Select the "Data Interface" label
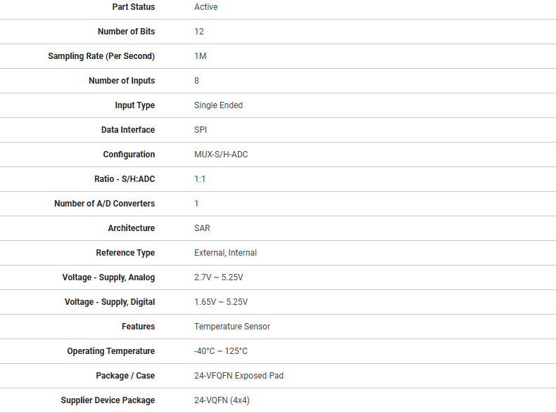Viewport: 556px width, 413px height. coord(128,130)
